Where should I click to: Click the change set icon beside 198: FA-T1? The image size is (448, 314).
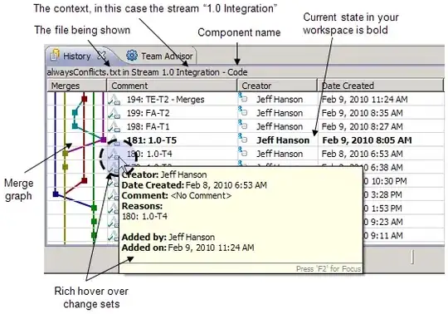coord(114,126)
